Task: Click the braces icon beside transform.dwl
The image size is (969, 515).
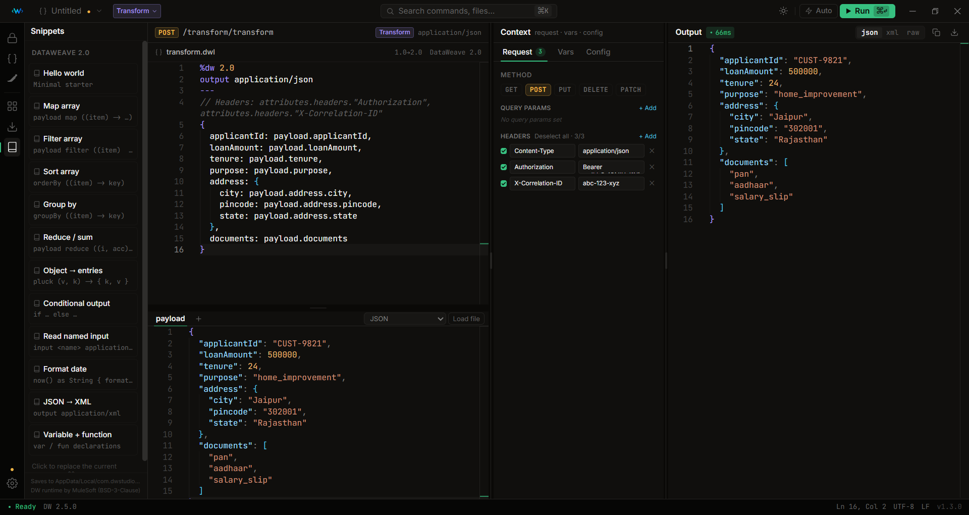Action: [158, 52]
